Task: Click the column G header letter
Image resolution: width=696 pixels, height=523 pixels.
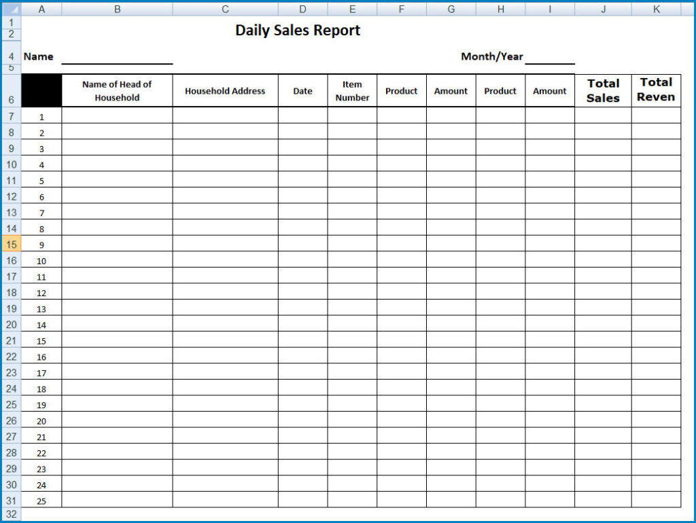Action: [451, 9]
